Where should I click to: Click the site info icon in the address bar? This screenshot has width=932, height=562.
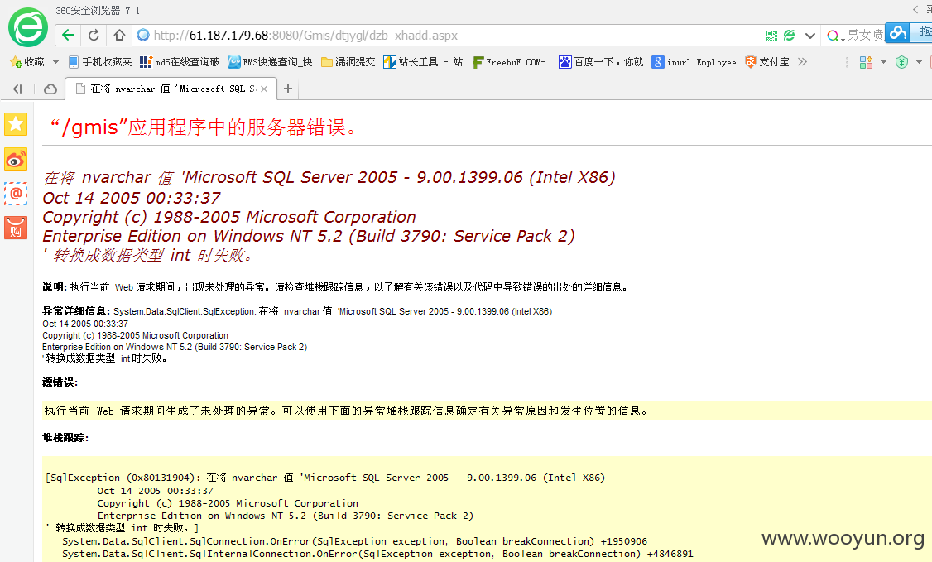coord(143,35)
